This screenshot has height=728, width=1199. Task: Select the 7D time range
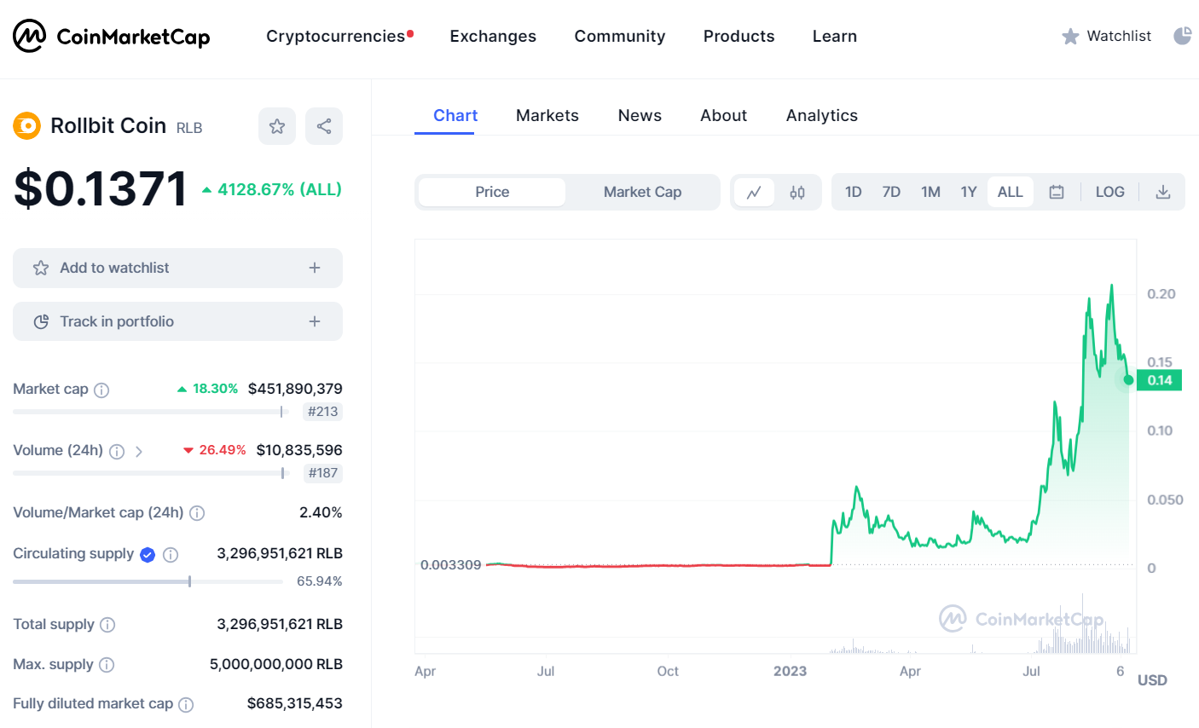click(x=891, y=192)
